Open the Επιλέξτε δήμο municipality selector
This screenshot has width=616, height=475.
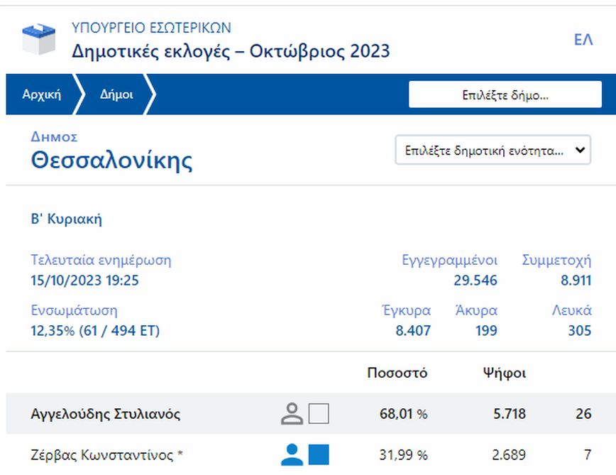[x=505, y=94]
